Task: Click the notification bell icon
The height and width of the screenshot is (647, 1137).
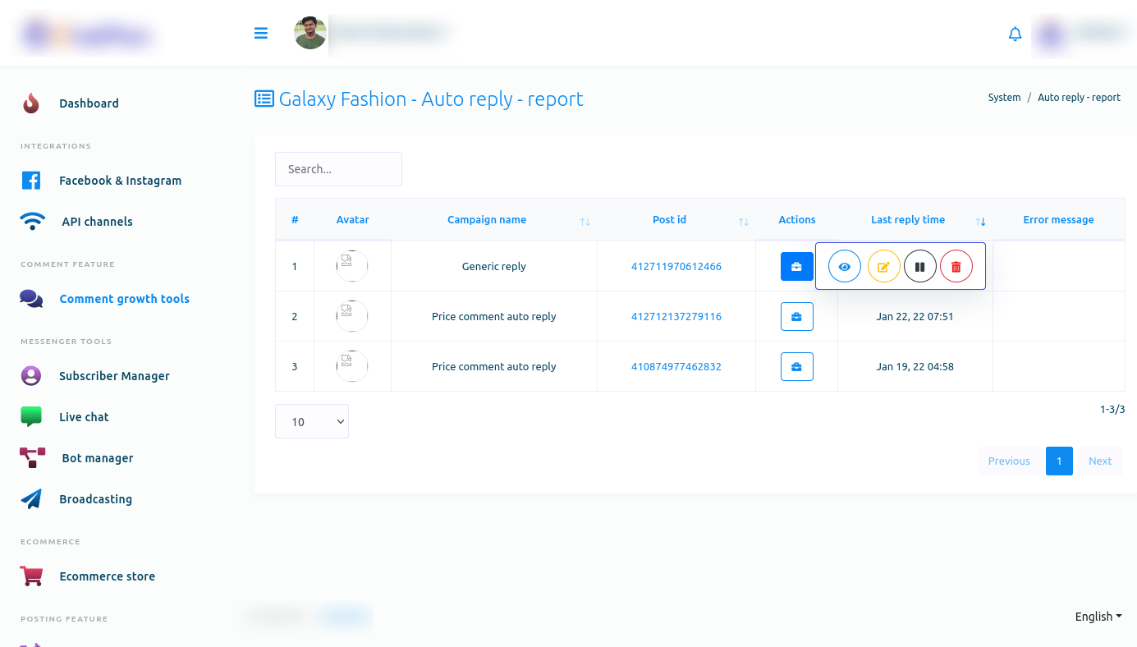Action: [x=1015, y=34]
